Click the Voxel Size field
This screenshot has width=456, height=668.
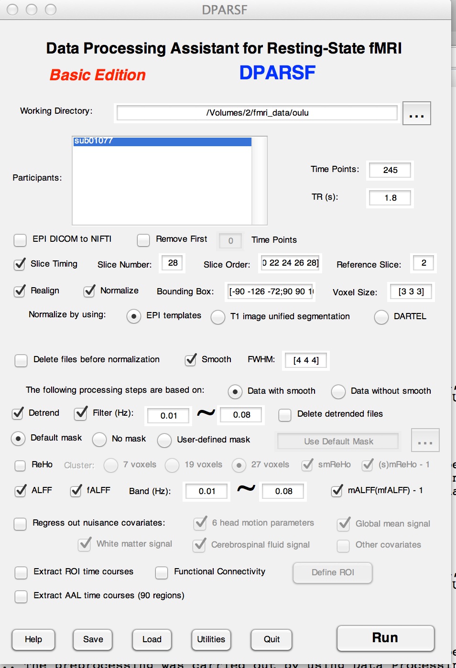coord(411,291)
